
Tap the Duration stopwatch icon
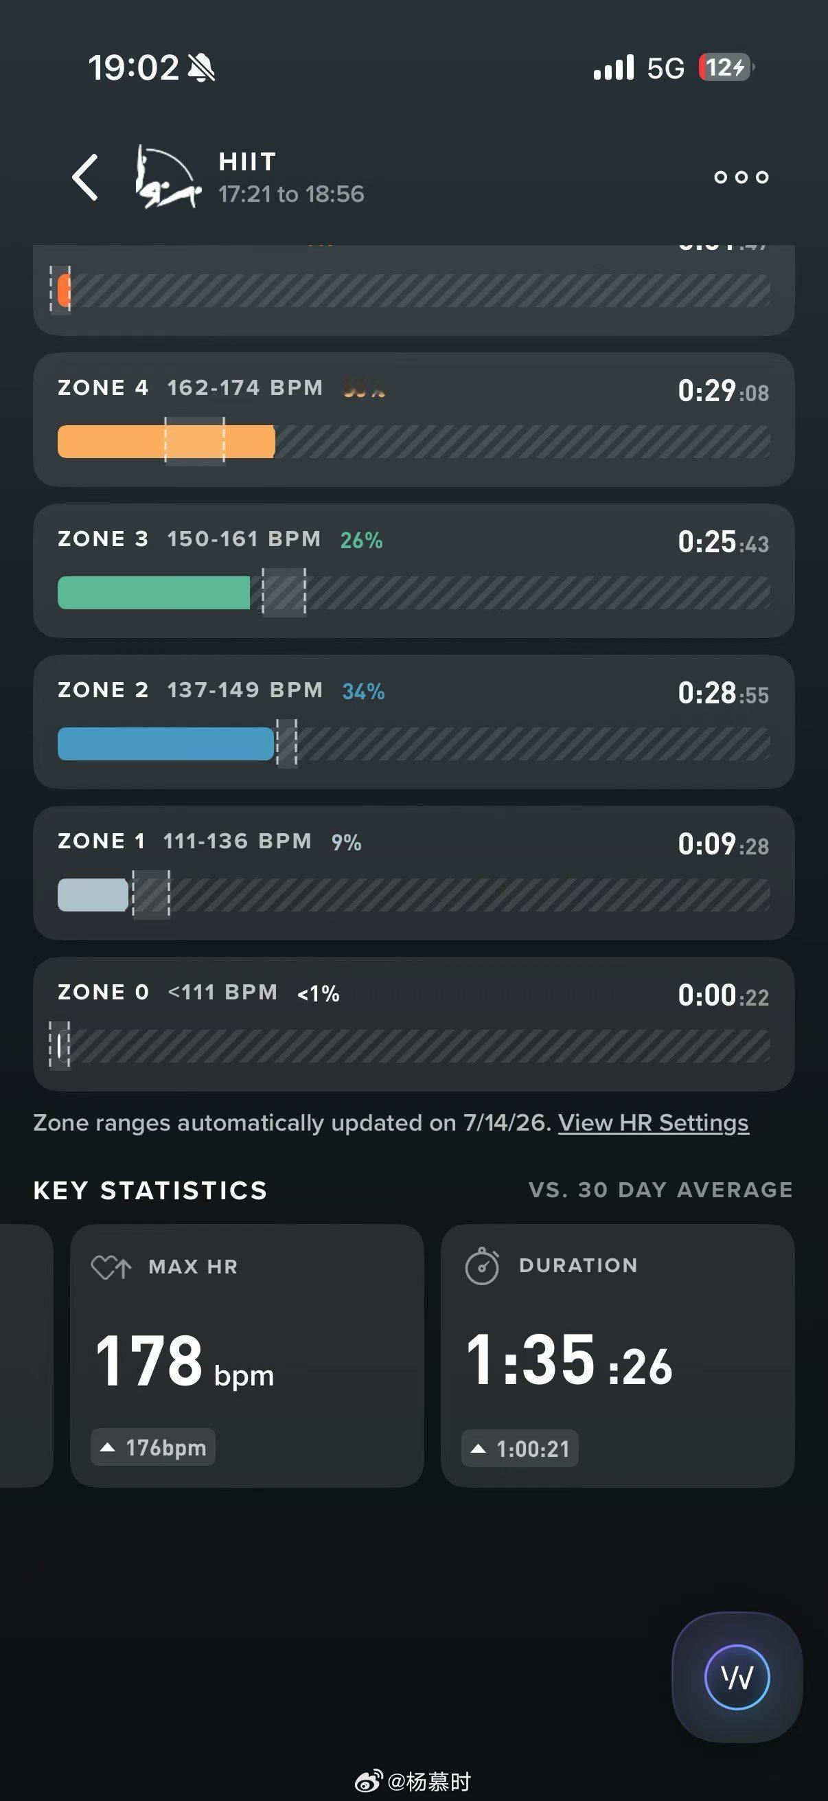click(482, 1265)
